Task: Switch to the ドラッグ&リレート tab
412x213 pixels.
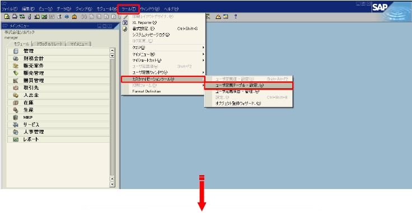Action: click(x=49, y=43)
